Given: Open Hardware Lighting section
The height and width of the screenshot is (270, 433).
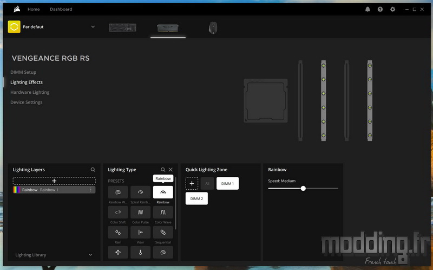Looking at the screenshot, I should 30,92.
